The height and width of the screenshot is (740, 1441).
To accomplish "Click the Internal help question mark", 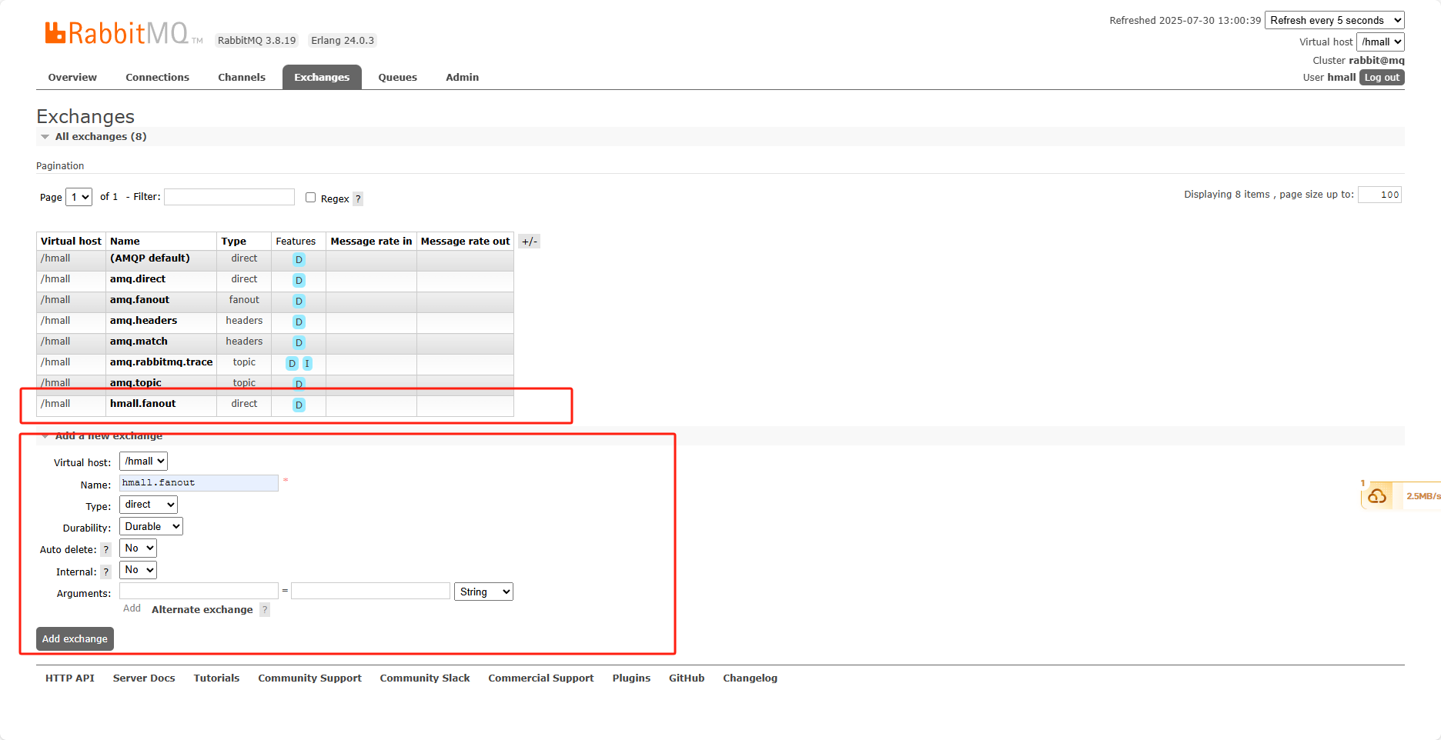I will coord(106,572).
